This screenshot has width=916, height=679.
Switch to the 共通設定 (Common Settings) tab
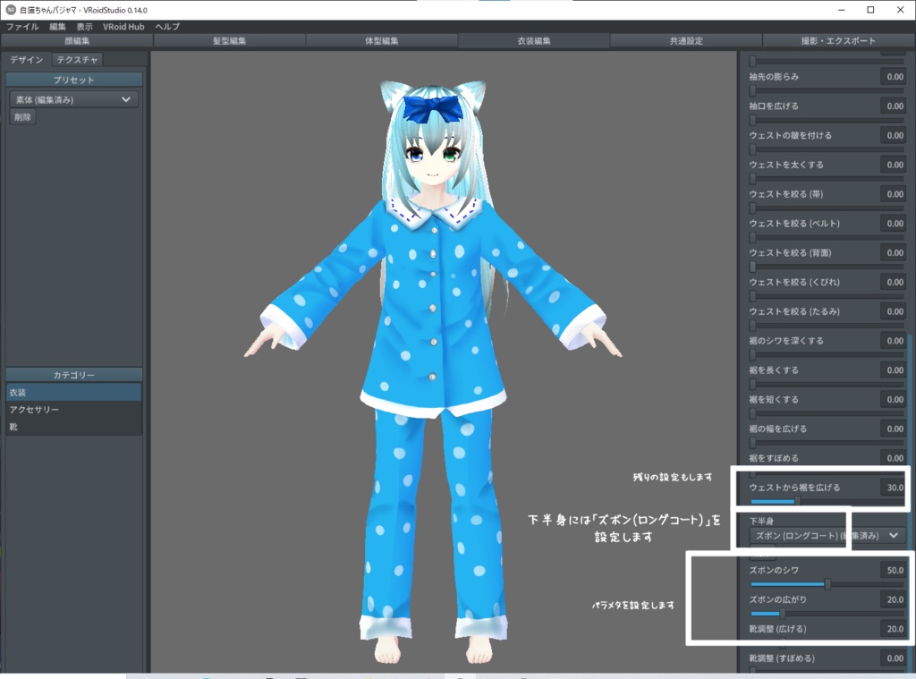point(685,39)
